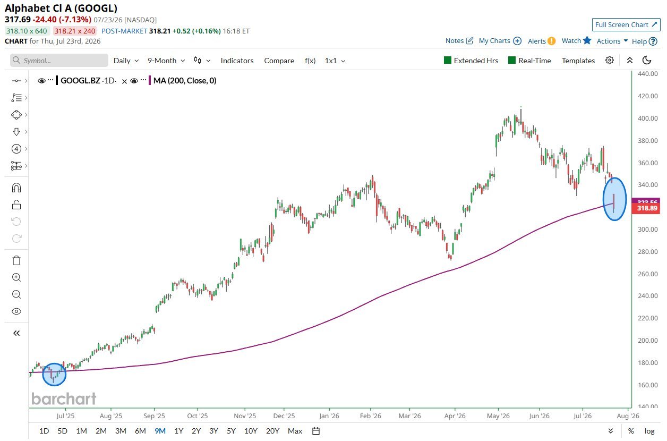Open the Compare menu
Screen dimensions: 667x441
[279, 61]
